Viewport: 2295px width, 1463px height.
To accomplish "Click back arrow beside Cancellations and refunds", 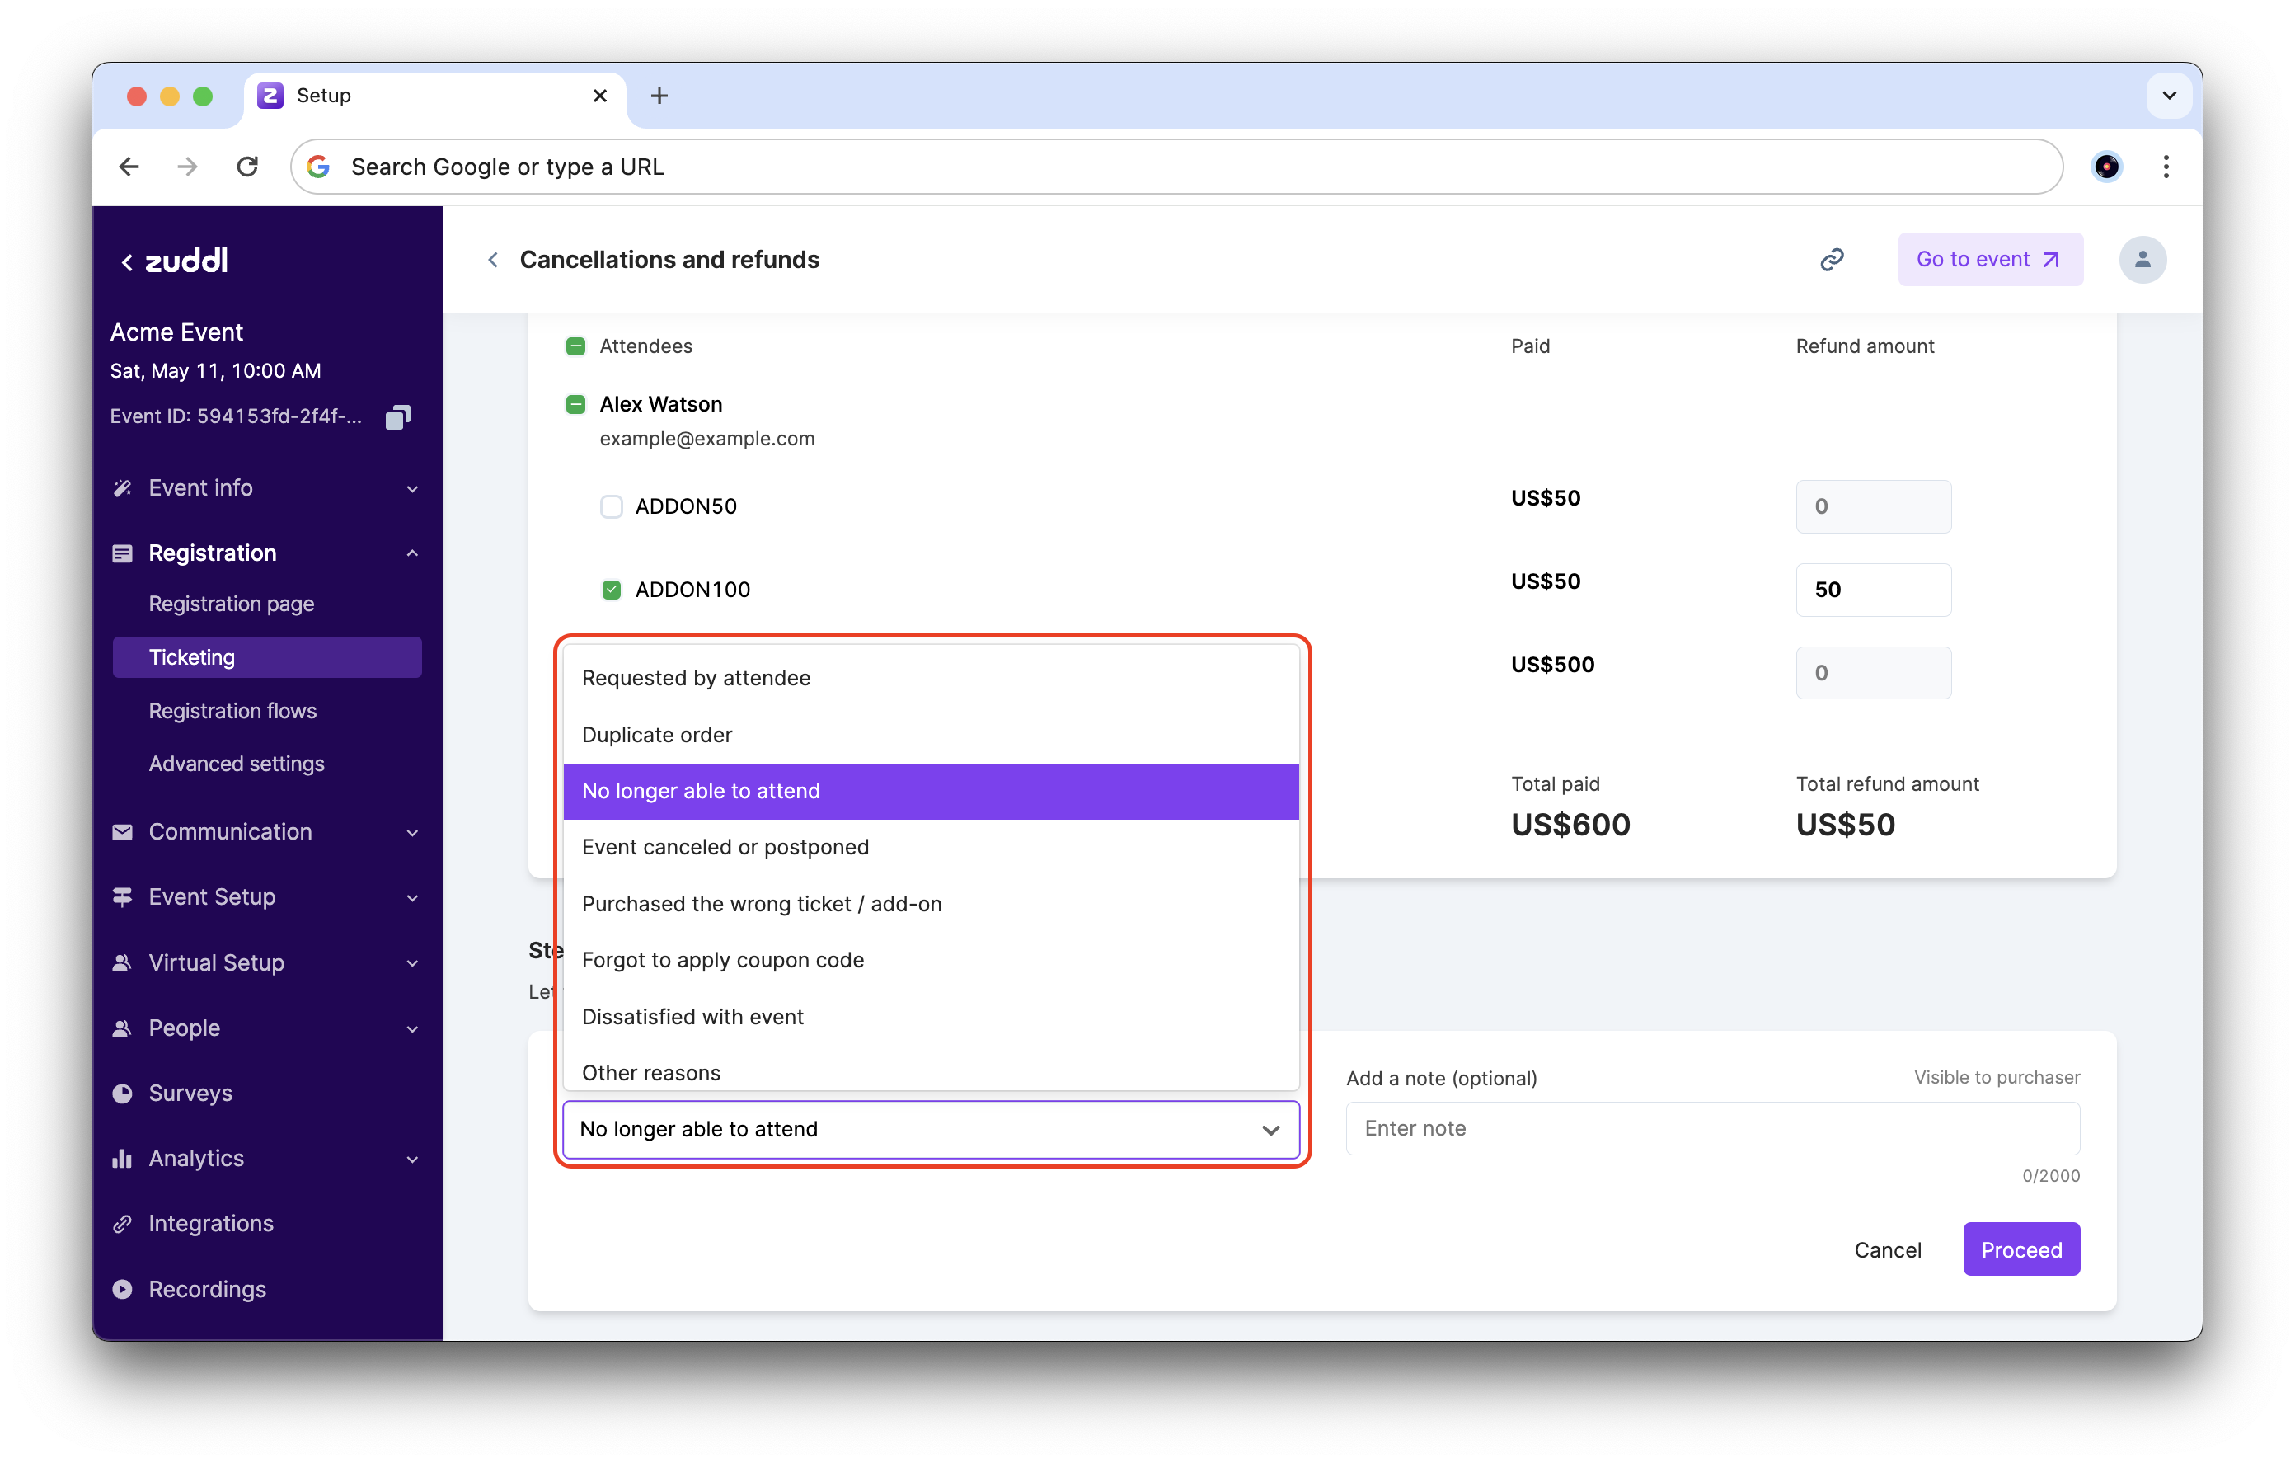I will (x=493, y=260).
